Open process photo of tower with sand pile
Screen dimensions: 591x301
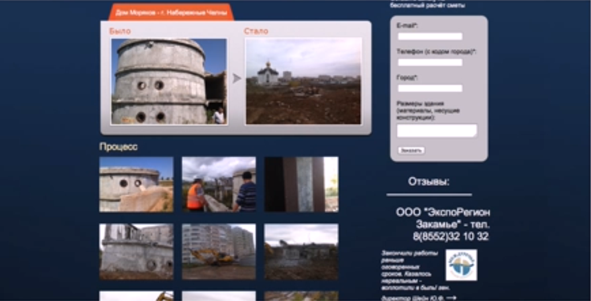click(x=136, y=184)
